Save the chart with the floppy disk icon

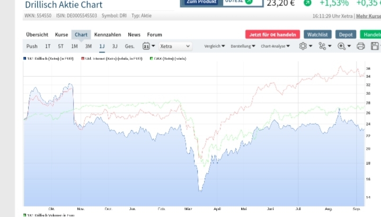point(375,47)
